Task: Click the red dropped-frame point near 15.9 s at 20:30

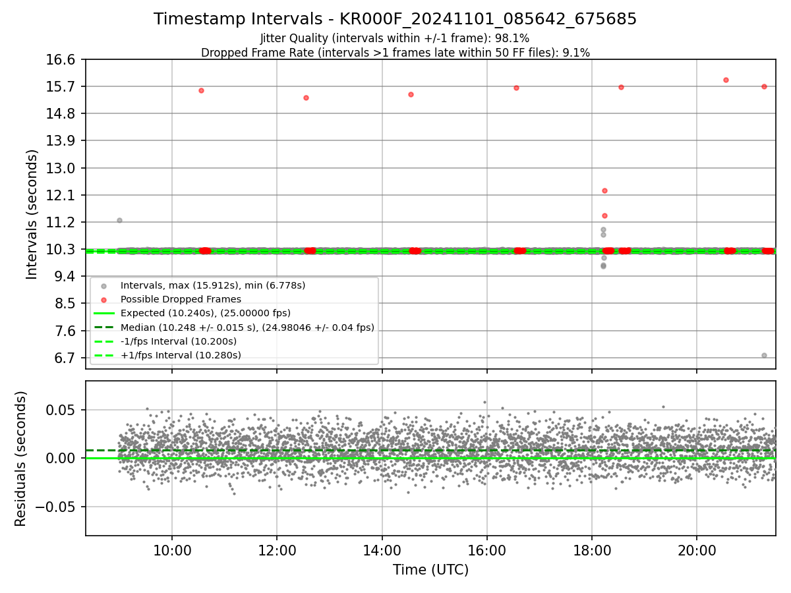Action: click(x=726, y=80)
